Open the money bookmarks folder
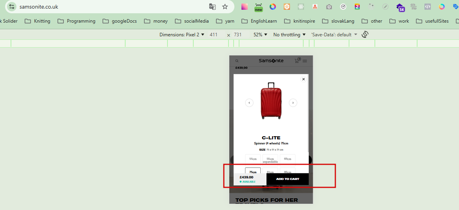The width and height of the screenshot is (459, 210). click(155, 21)
